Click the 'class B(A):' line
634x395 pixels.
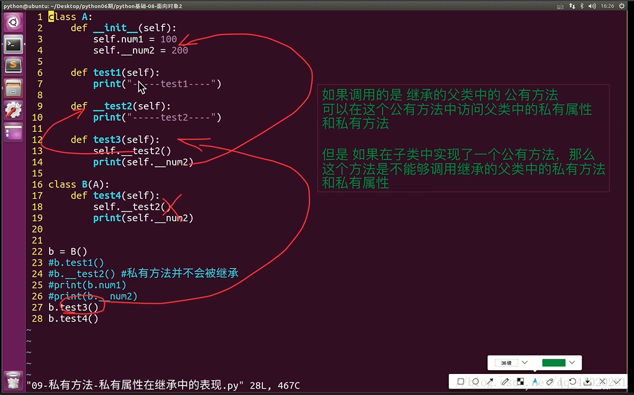click(79, 185)
